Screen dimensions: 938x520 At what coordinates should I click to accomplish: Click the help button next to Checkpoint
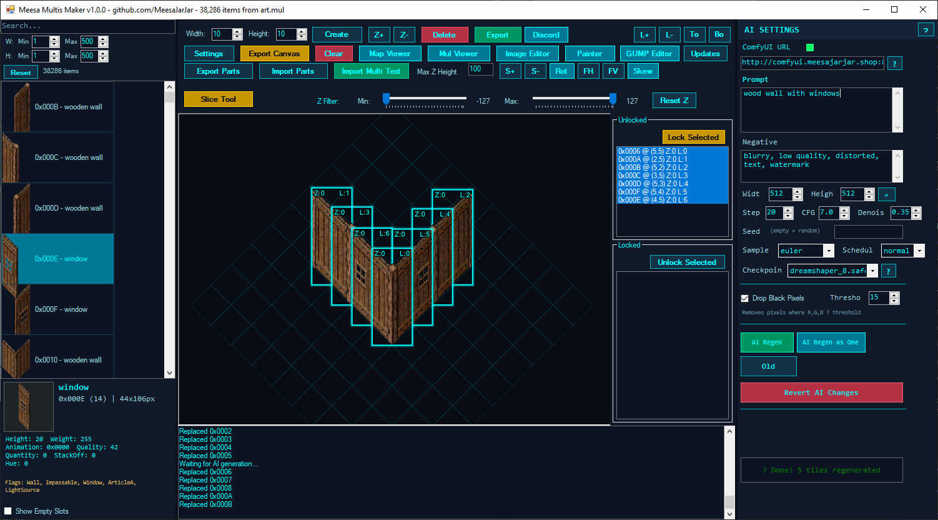888,271
